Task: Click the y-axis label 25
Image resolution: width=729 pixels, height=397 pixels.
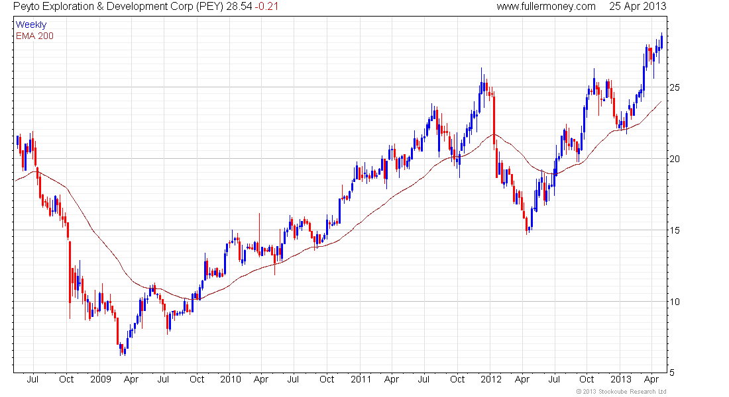Action: click(x=675, y=87)
